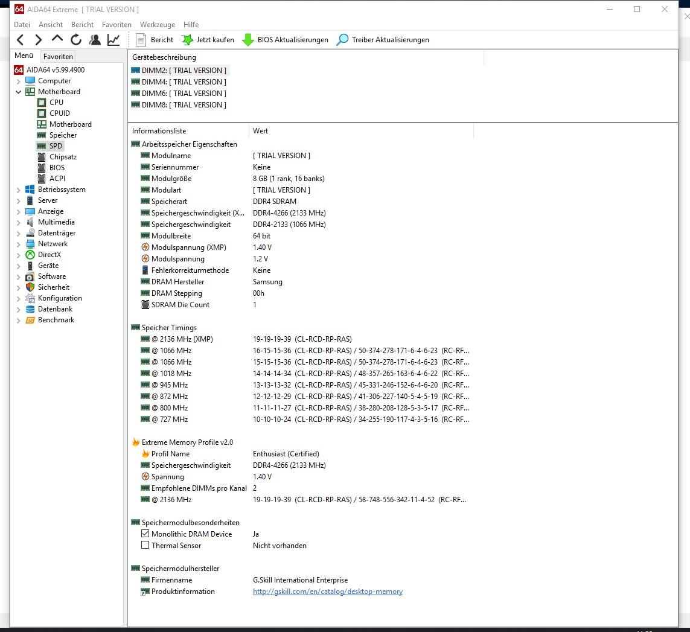The width and height of the screenshot is (690, 632).
Task: Switch to the Favoriten sidebar tab
Action: pyautogui.click(x=58, y=56)
